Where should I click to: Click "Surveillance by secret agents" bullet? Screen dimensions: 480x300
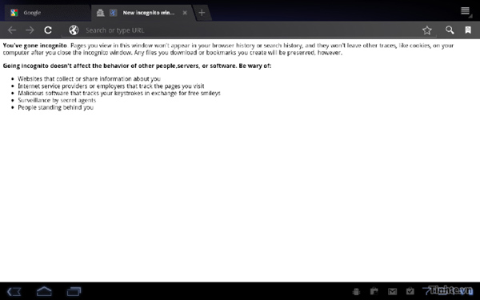(57, 100)
